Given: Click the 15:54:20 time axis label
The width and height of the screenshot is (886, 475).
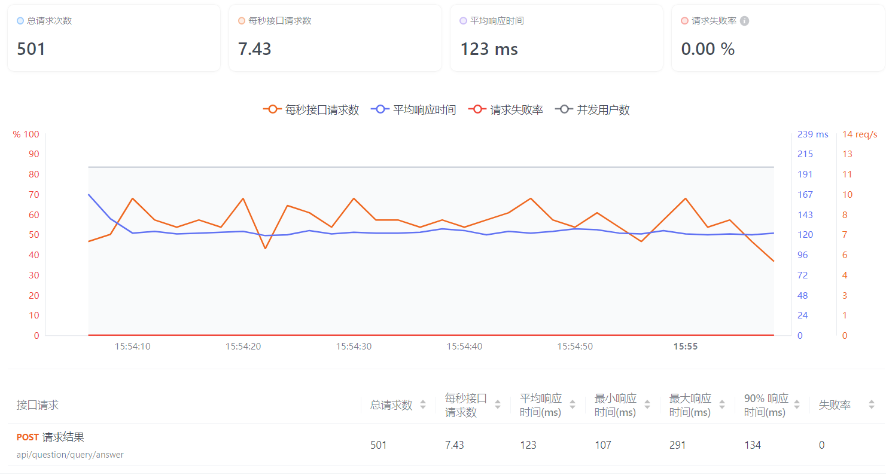Looking at the screenshot, I should click(x=243, y=347).
